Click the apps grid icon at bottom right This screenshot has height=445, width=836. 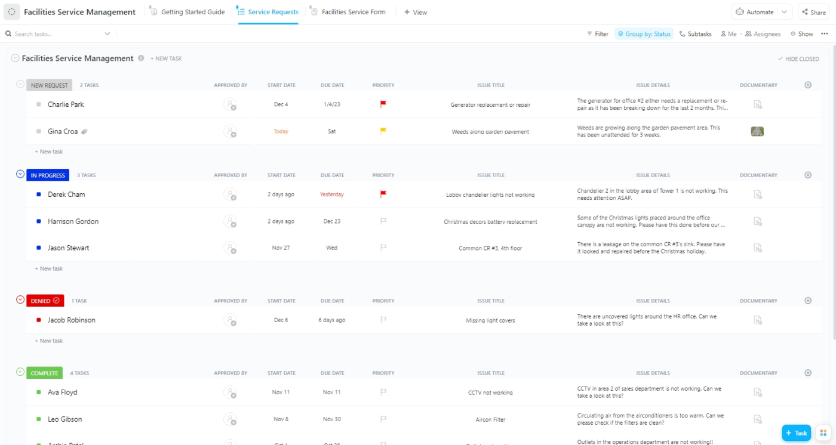(x=823, y=433)
